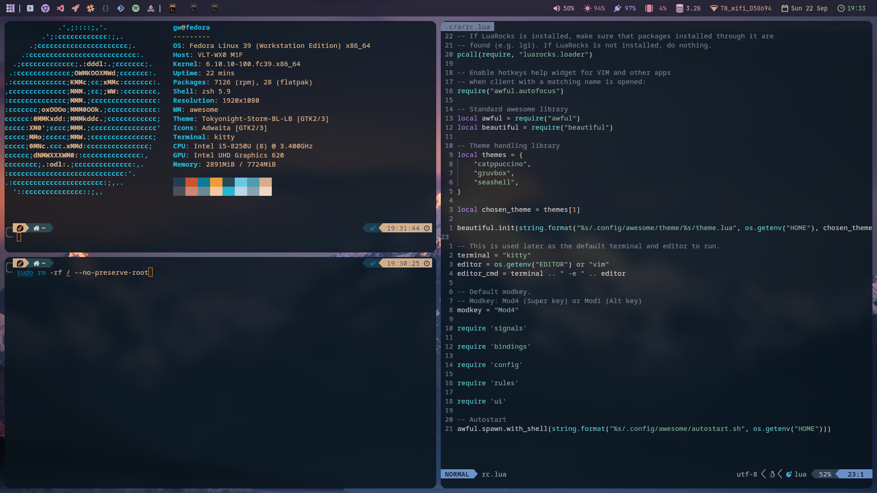877x493 pixels.
Task: Open the app launcher grid icon
Action: (x=10, y=8)
